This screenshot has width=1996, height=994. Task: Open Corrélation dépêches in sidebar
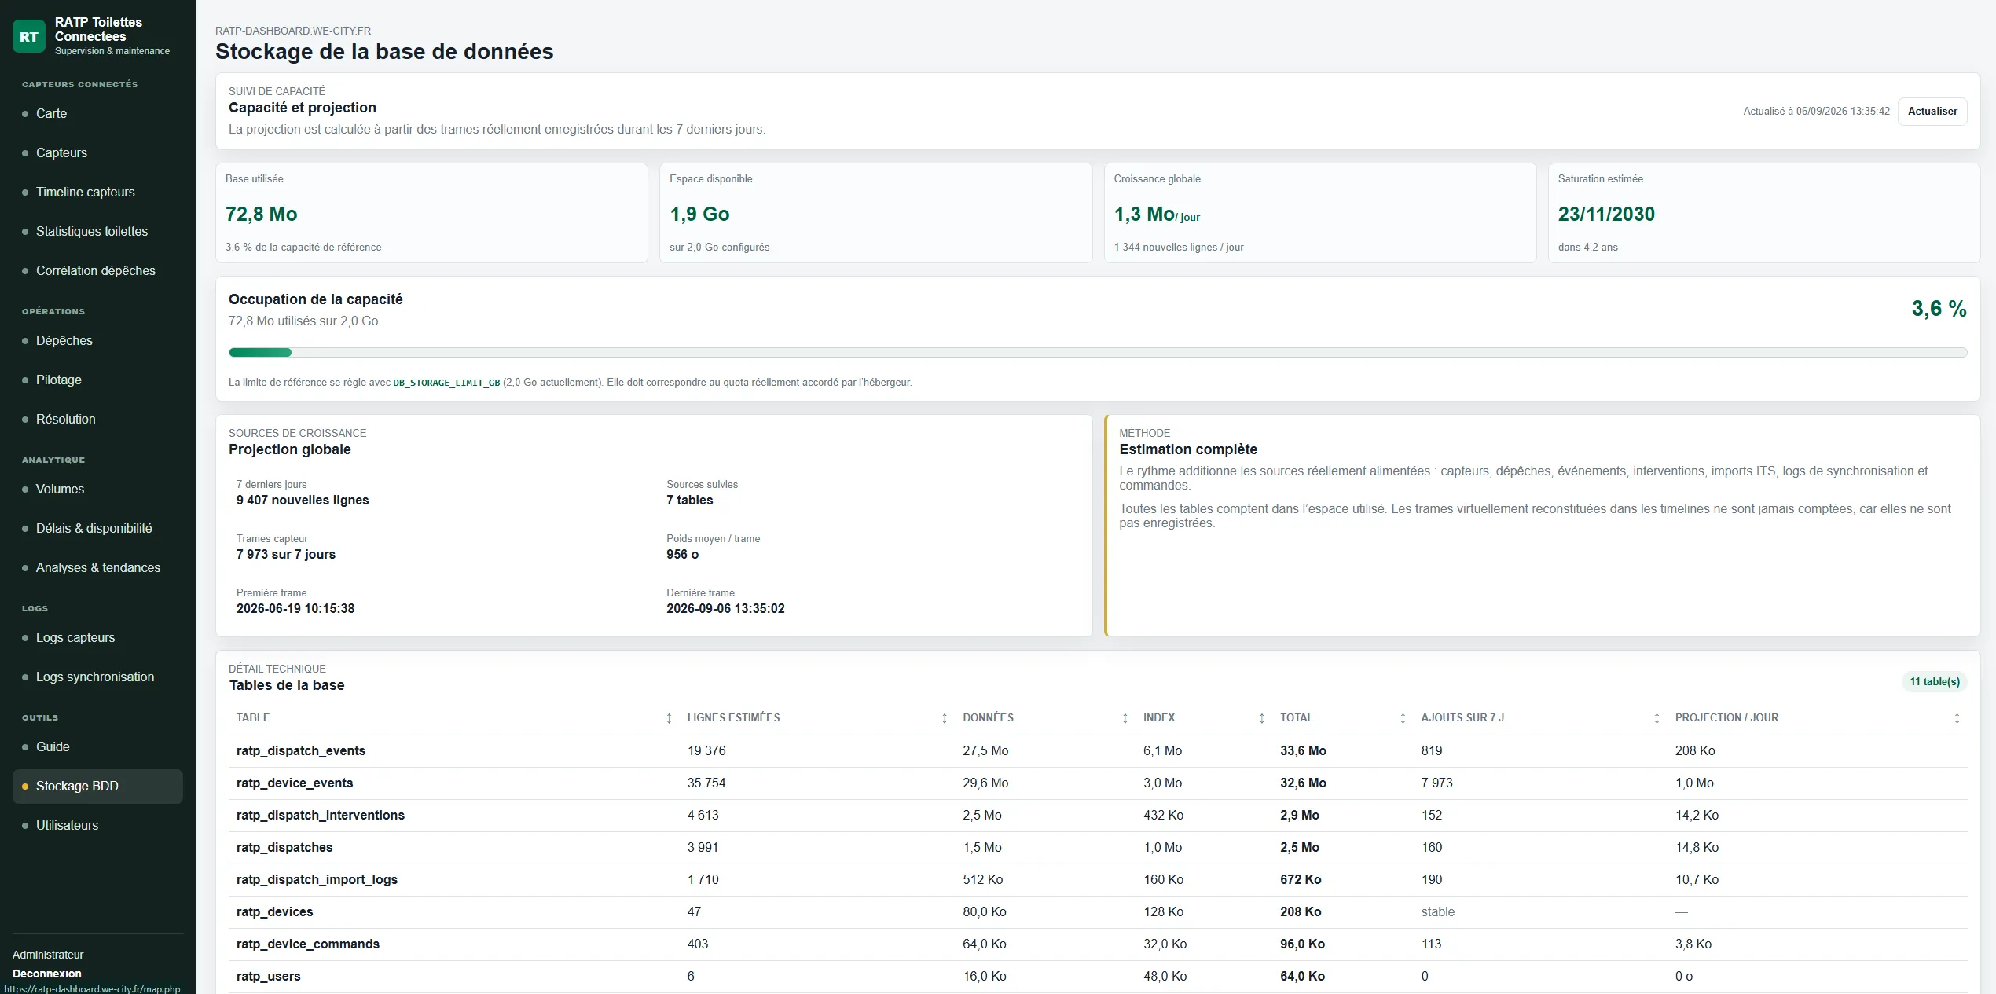point(97,270)
